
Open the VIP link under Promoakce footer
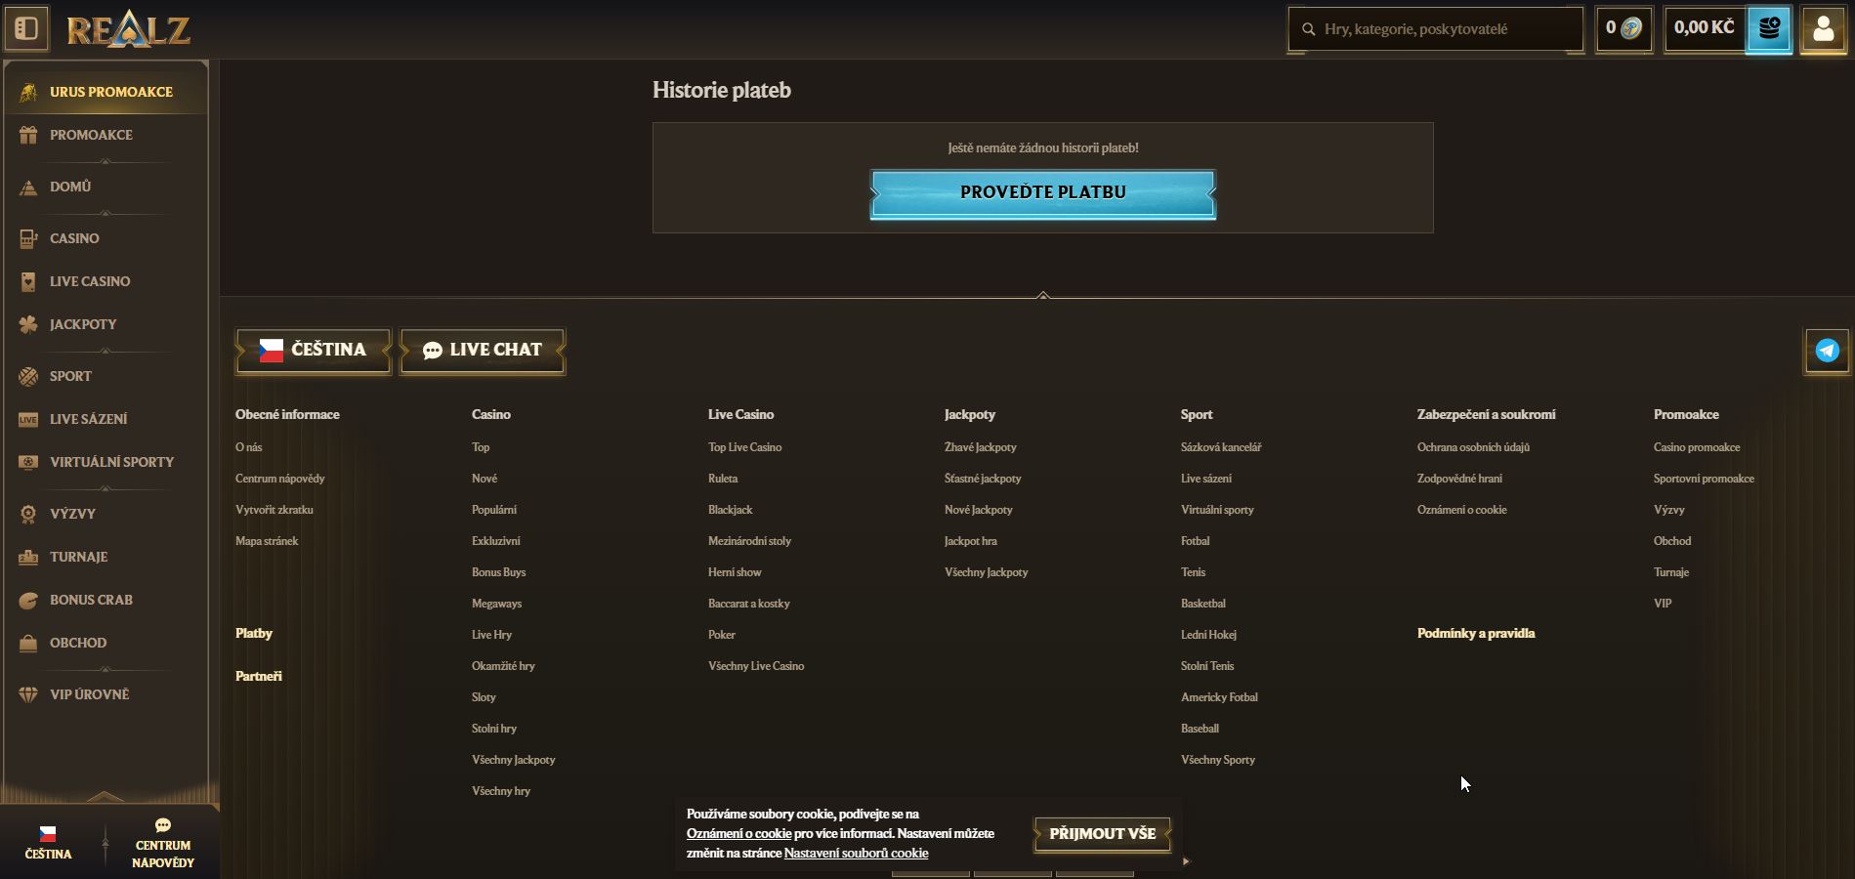[1663, 604]
